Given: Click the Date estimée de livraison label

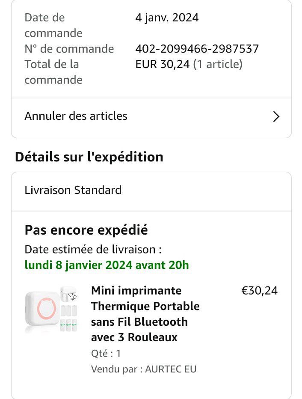Looking at the screenshot, I should click(x=93, y=249).
